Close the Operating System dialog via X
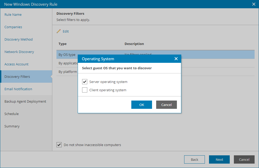 coord(176,59)
